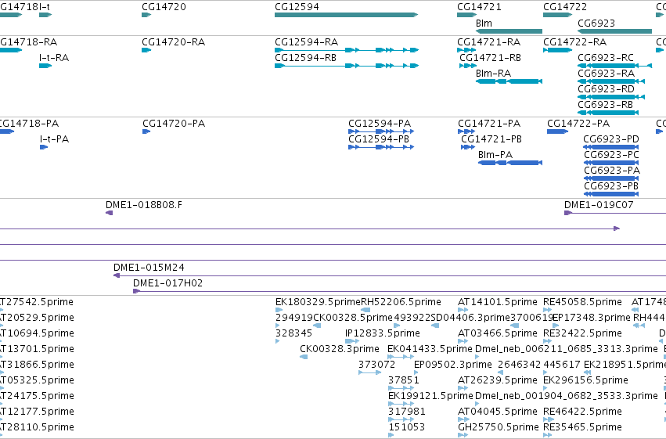666x439 pixels.
Task: Click the CG6923-RD transcript label
Action: [606, 88]
